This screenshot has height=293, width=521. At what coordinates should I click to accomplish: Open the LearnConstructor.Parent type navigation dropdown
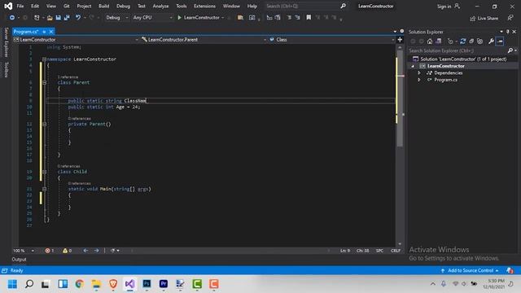pyautogui.click(x=204, y=40)
